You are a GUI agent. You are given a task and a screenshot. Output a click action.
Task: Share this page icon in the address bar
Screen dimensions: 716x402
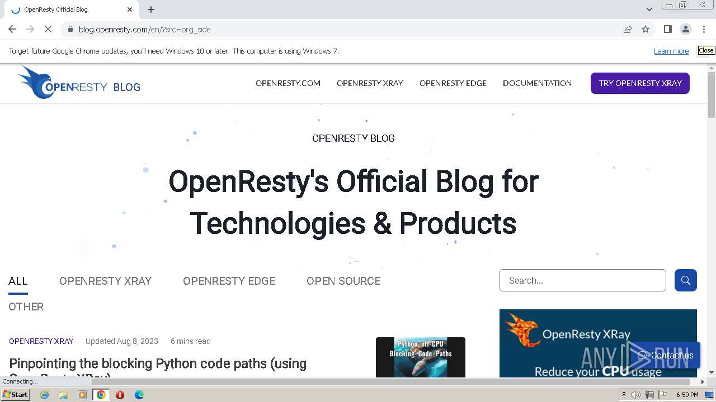tap(628, 29)
